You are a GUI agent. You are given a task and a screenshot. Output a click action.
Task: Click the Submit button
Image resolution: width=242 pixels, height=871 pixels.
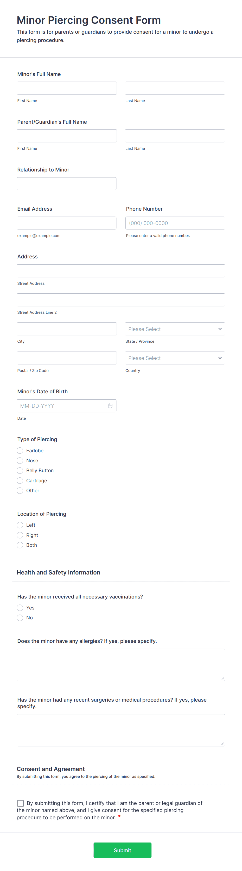pyautogui.click(x=122, y=850)
